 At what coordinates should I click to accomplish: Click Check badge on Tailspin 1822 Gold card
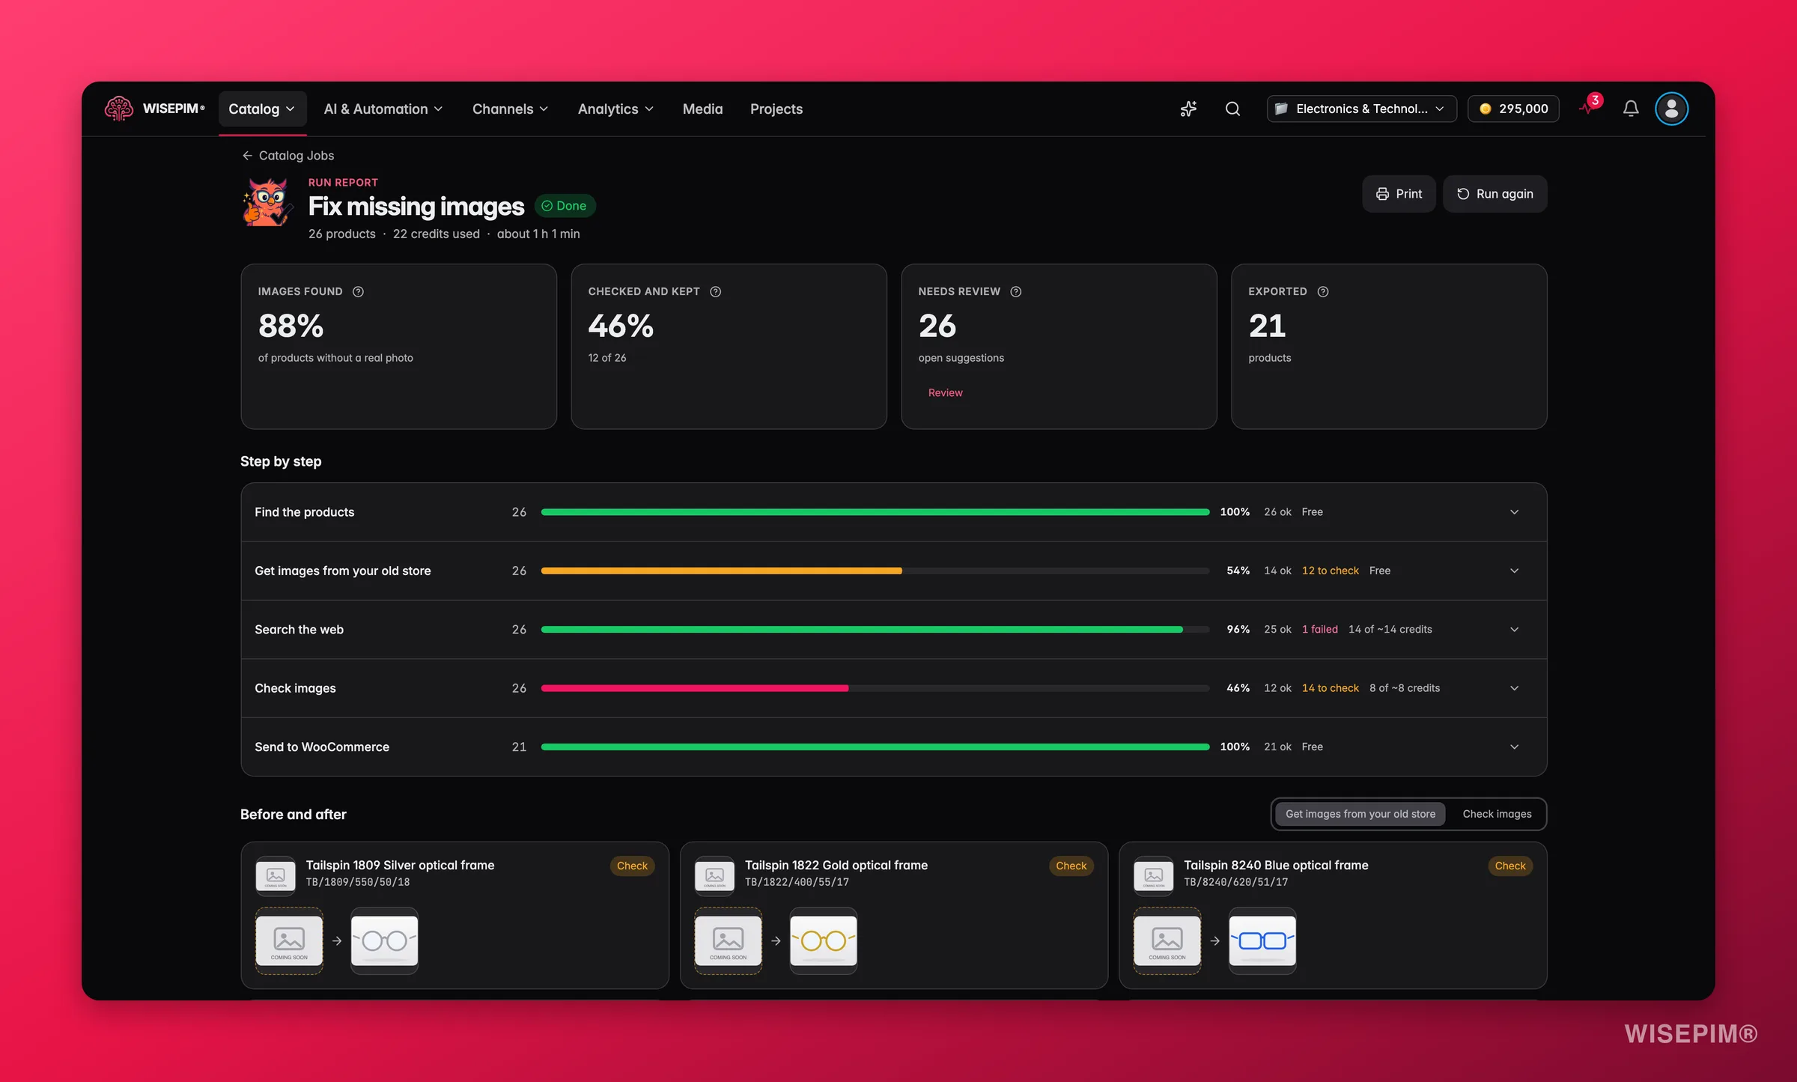(x=1071, y=866)
